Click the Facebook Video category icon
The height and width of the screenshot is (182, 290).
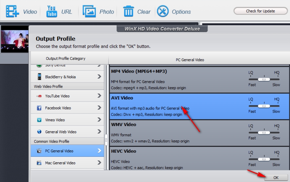(39, 108)
